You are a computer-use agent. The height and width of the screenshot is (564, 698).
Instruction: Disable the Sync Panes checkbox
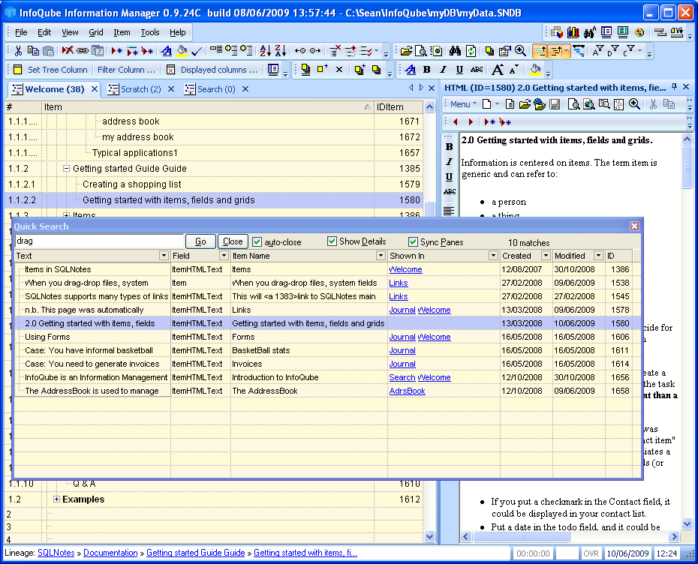(413, 242)
